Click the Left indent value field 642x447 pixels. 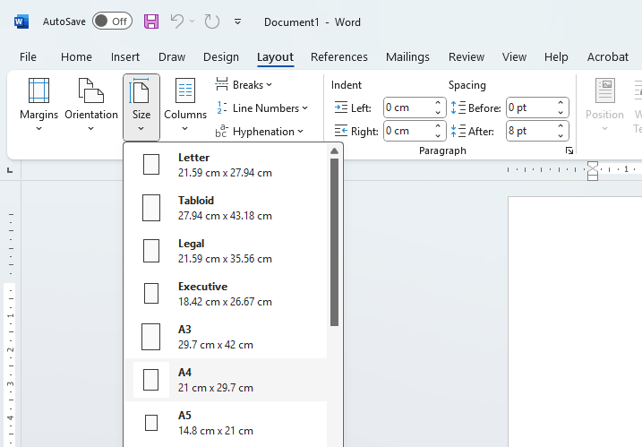click(x=407, y=107)
